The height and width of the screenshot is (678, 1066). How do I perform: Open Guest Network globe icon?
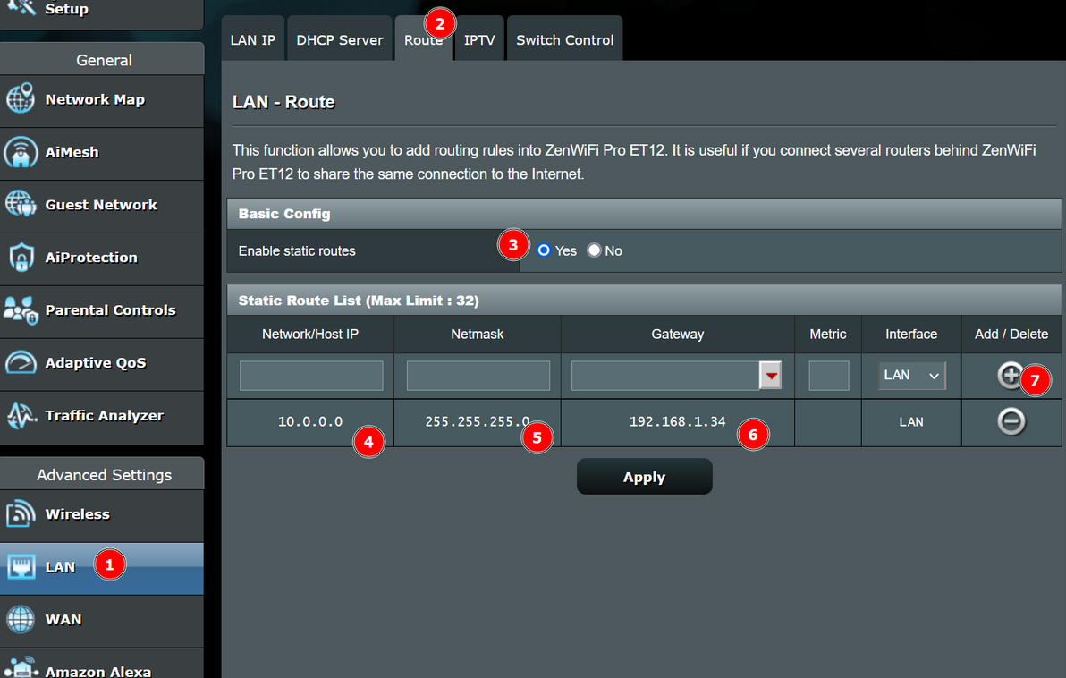21,205
